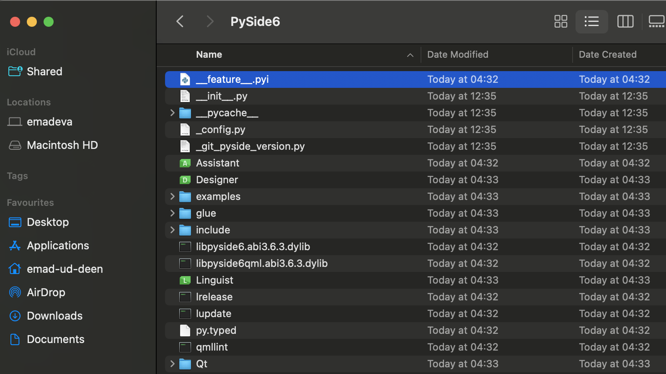Go forward using the forward chevron
This screenshot has height=374, width=666.
(210, 21)
